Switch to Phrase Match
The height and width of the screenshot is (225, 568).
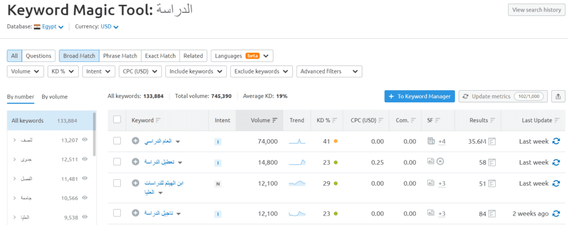tap(120, 56)
